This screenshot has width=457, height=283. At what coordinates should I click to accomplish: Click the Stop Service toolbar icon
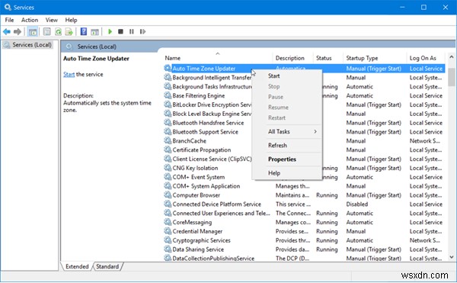120,31
